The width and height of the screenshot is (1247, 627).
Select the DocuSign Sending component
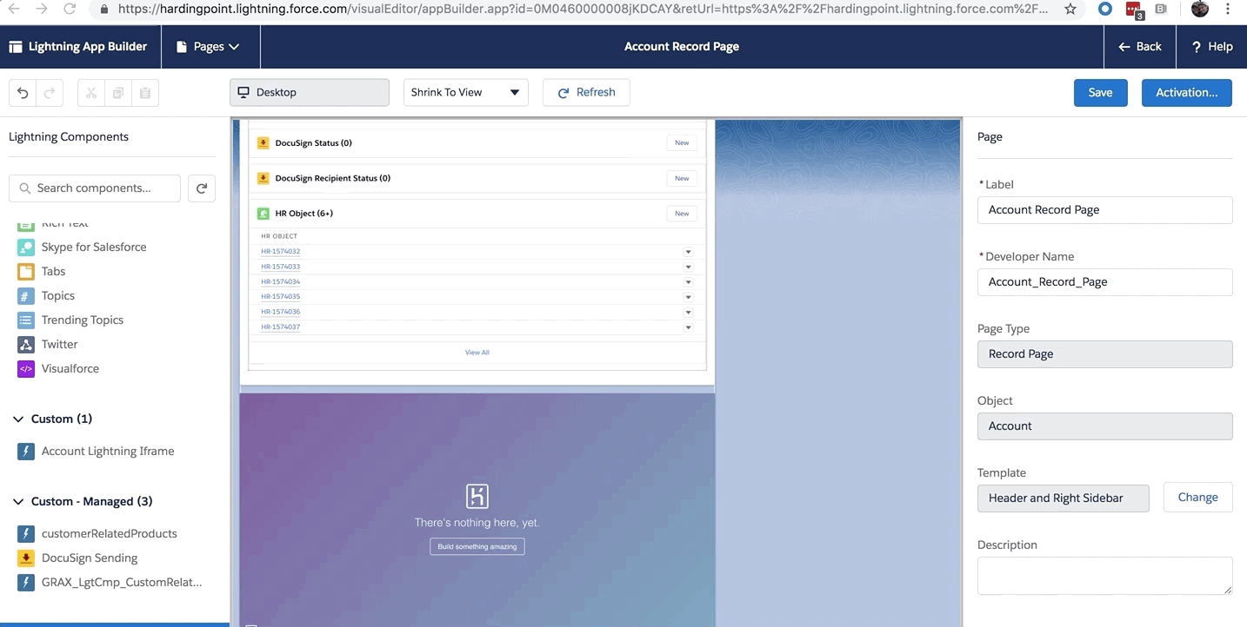90,558
